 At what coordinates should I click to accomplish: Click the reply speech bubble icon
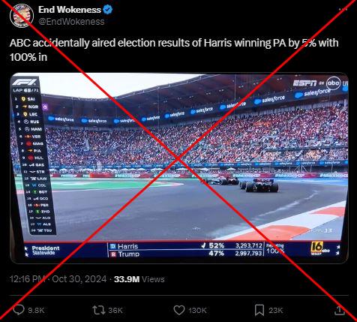click(x=19, y=310)
